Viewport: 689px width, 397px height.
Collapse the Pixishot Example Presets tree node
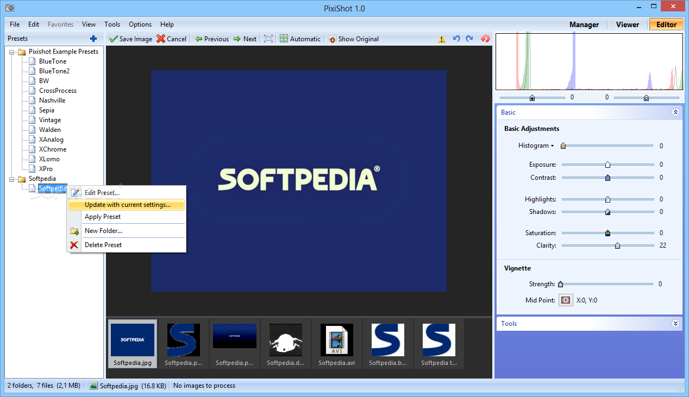(x=12, y=52)
